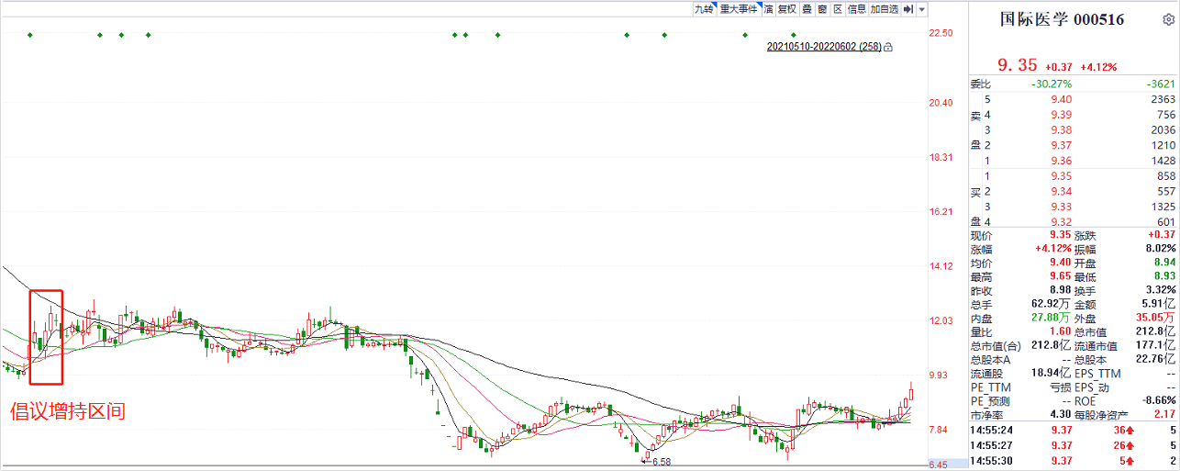Add stock via 加自选 button
The width and height of the screenshot is (1180, 471).
coord(884,9)
